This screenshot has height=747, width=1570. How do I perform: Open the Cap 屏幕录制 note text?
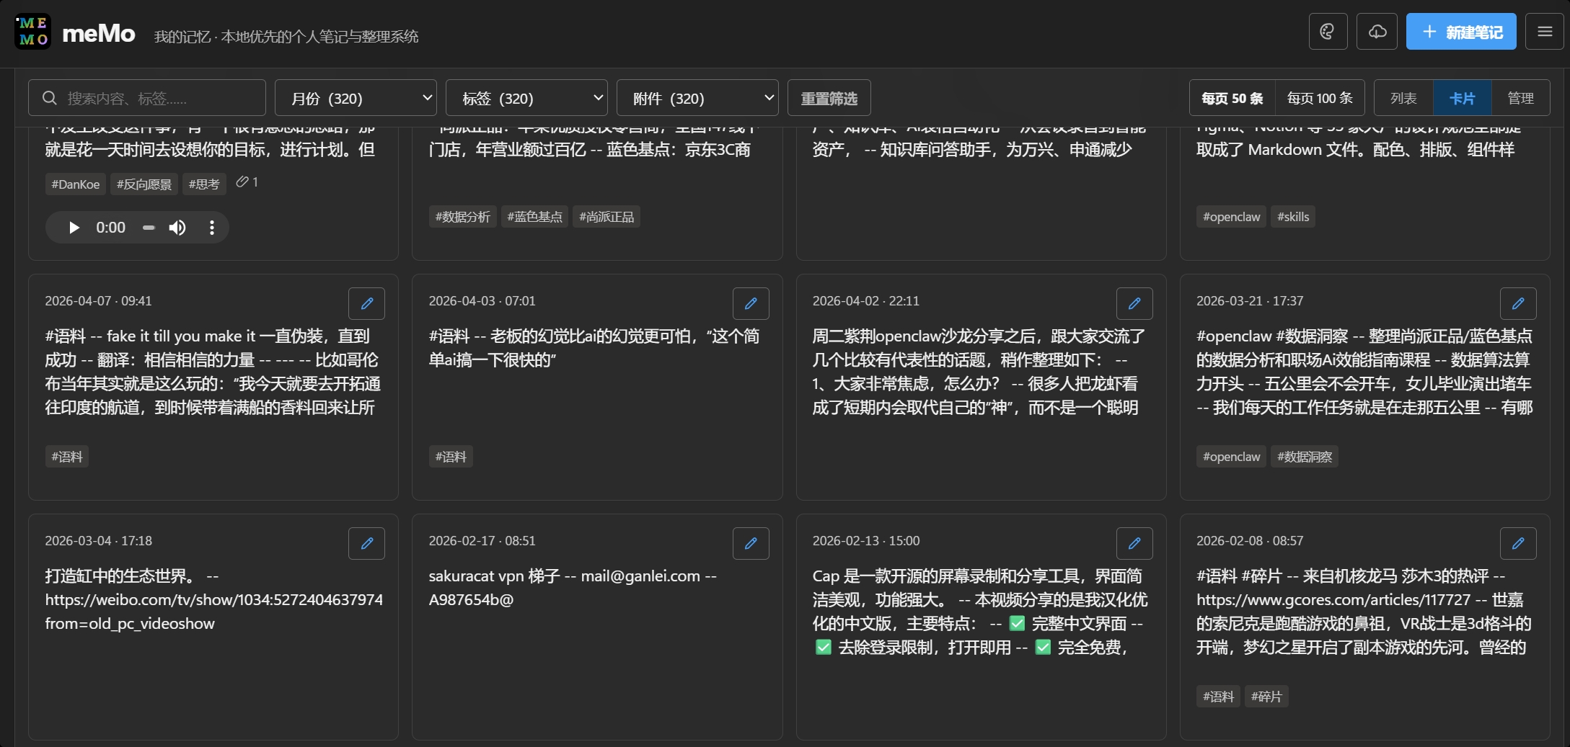[x=979, y=612]
